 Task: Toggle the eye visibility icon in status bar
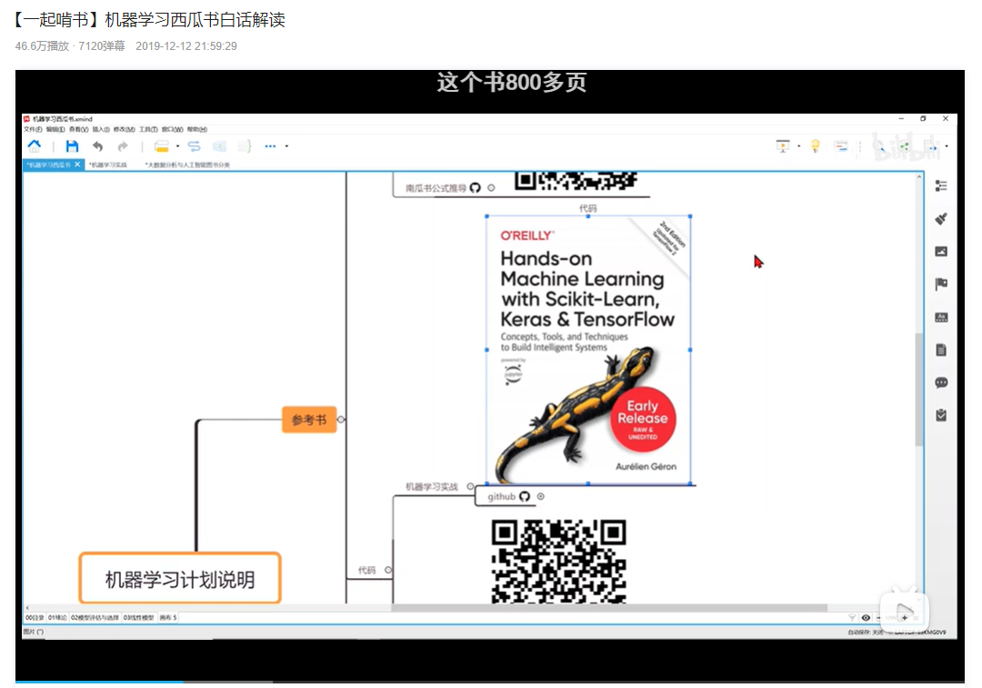tap(867, 618)
